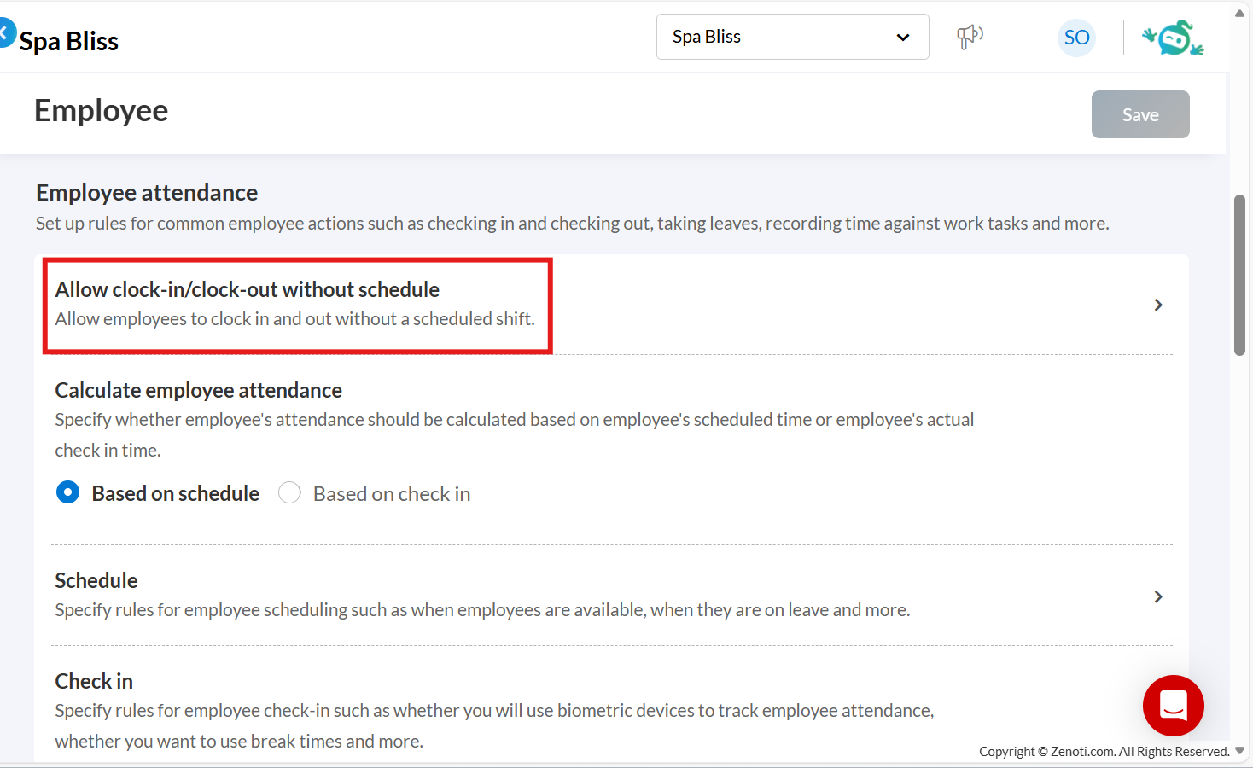This screenshot has width=1253, height=768.
Task: Open the Spa Bliss center dropdown
Action: pyautogui.click(x=792, y=37)
